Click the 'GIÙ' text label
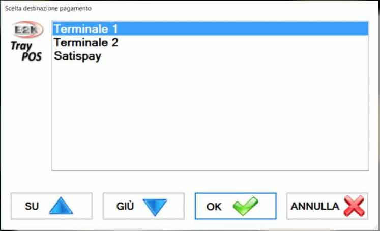This screenshot has width=380, height=231. [125, 206]
